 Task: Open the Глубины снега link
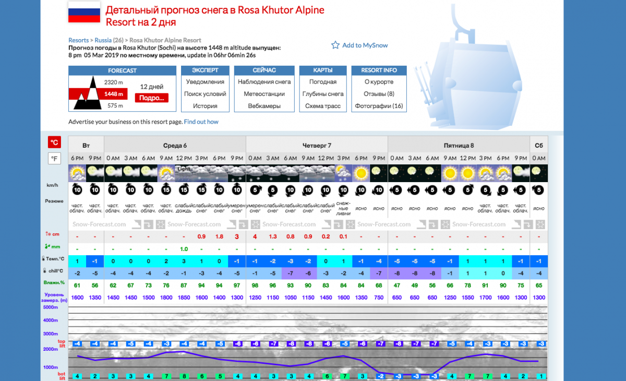[x=323, y=94]
